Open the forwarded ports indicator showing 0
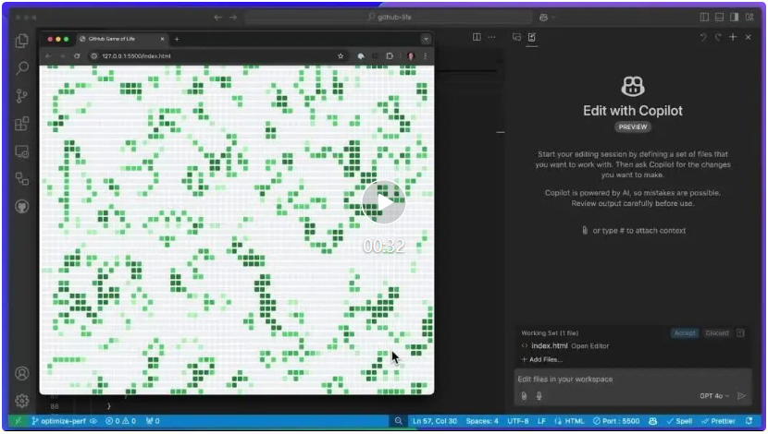 click(x=153, y=421)
